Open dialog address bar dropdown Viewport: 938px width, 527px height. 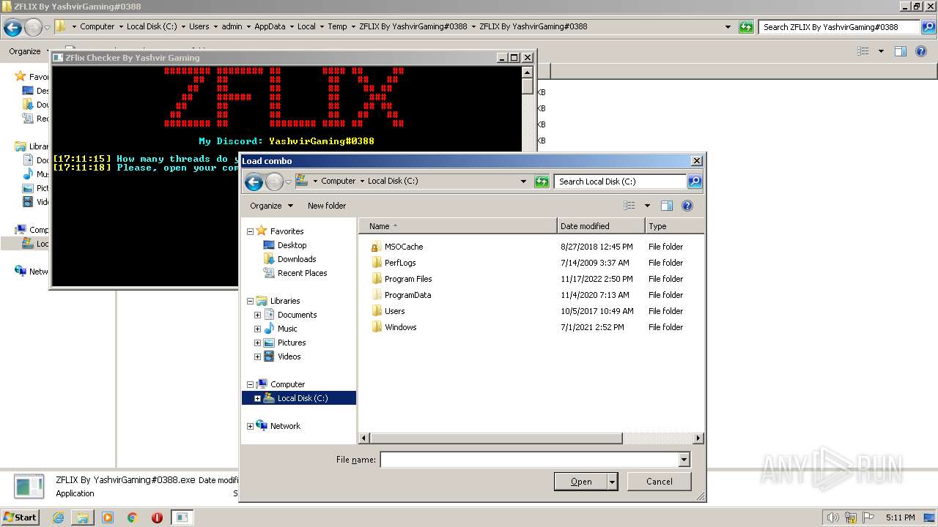[x=523, y=182]
